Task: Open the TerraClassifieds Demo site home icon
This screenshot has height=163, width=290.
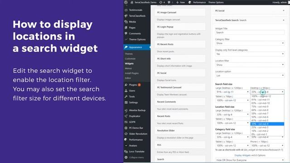Action: click(x=132, y=2)
